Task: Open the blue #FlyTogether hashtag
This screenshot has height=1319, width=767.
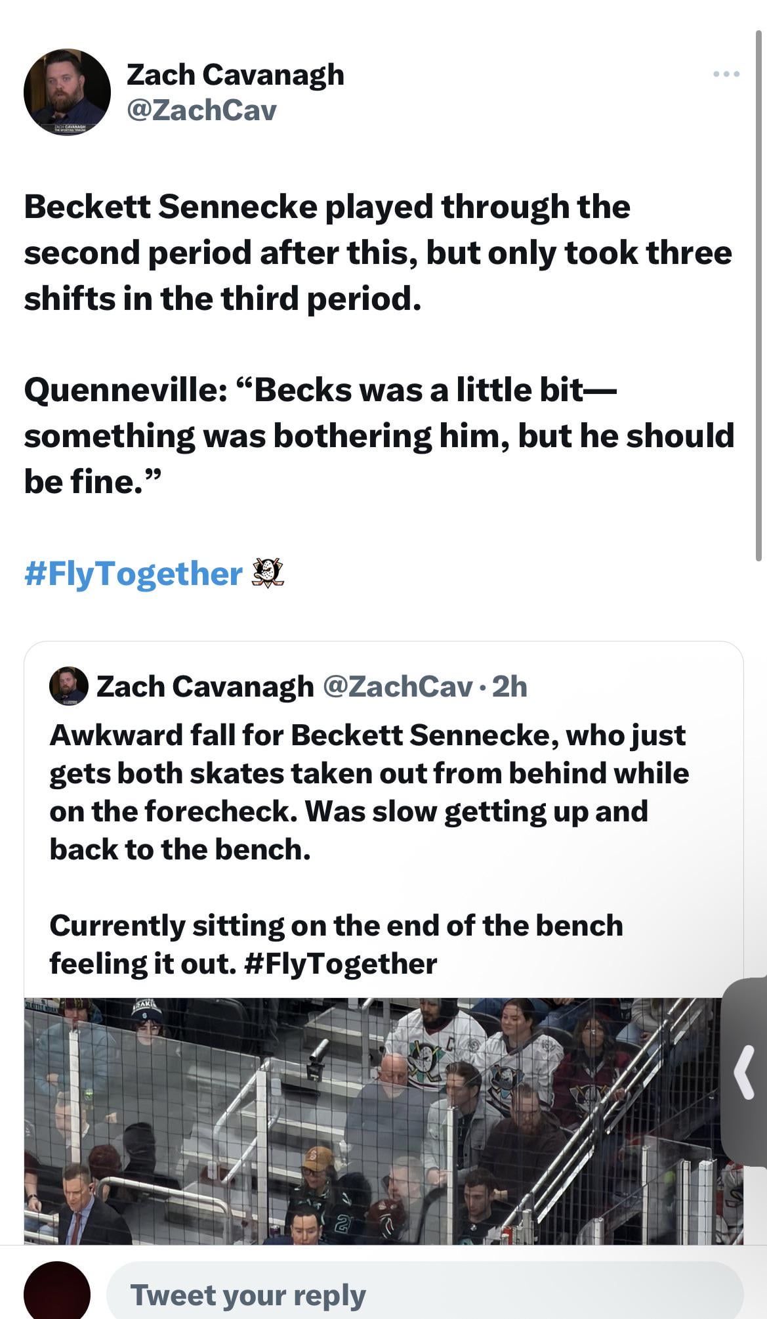Action: coord(133,574)
